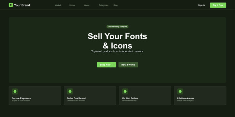The width and height of the screenshot is (235, 117).
Task: Open the About nav link
Action: [x=86, y=5]
